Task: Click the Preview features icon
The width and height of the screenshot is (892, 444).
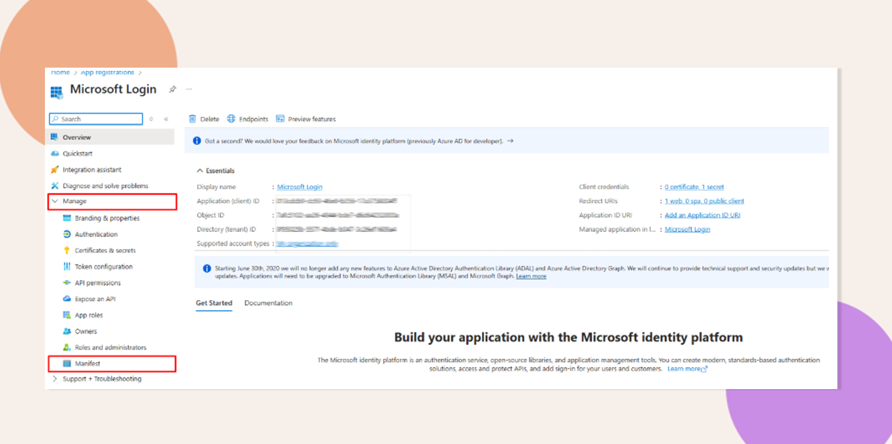Action: pos(280,119)
